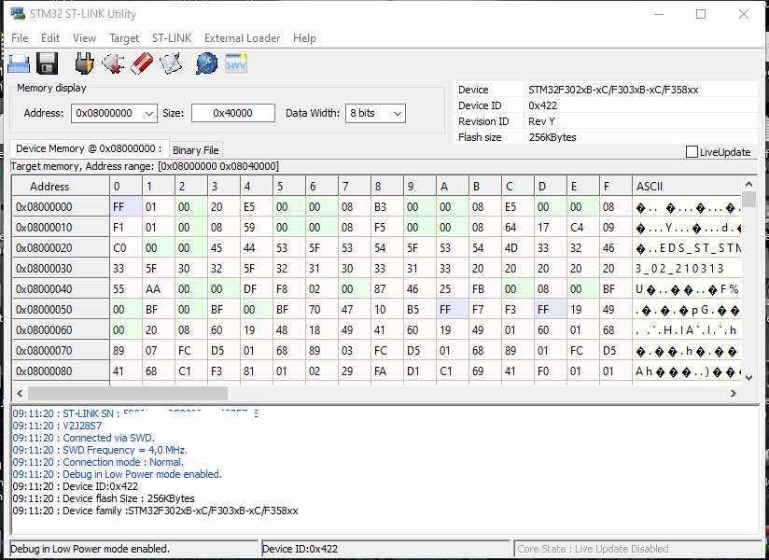The width and height of the screenshot is (769, 560).
Task: Expand the Address dropdown
Action: (x=148, y=113)
